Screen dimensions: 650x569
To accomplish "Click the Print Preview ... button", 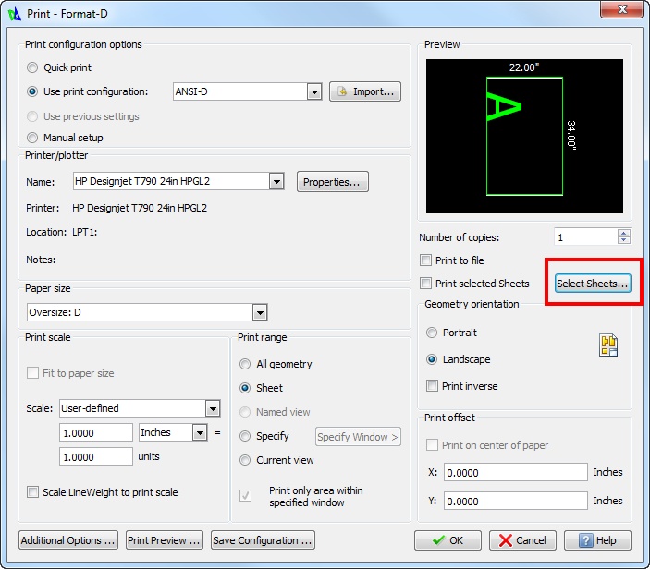I will pos(165,540).
